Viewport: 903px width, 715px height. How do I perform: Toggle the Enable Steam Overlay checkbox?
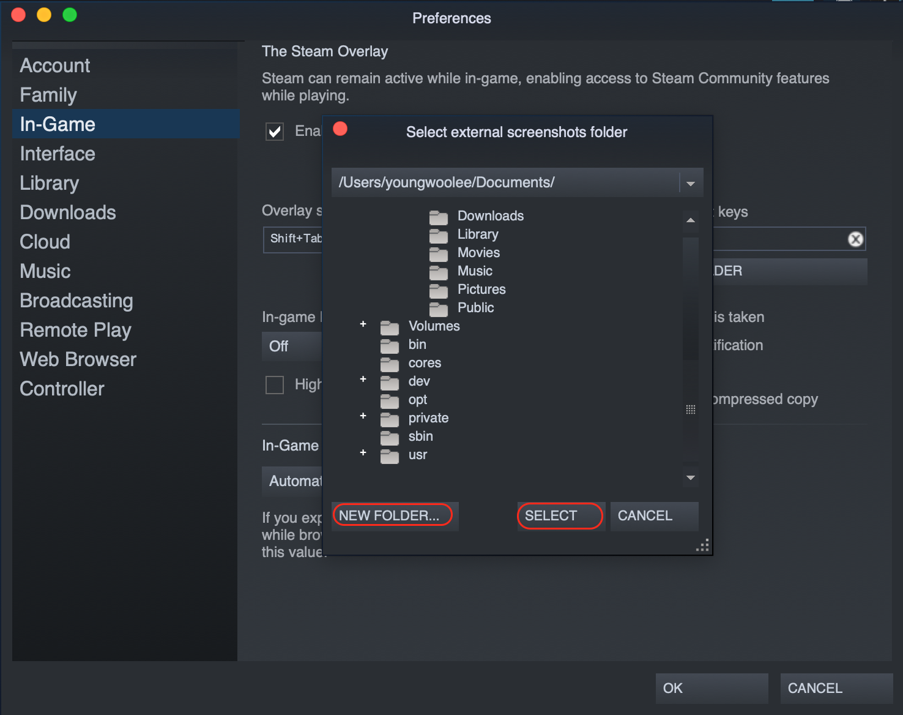[x=275, y=132]
